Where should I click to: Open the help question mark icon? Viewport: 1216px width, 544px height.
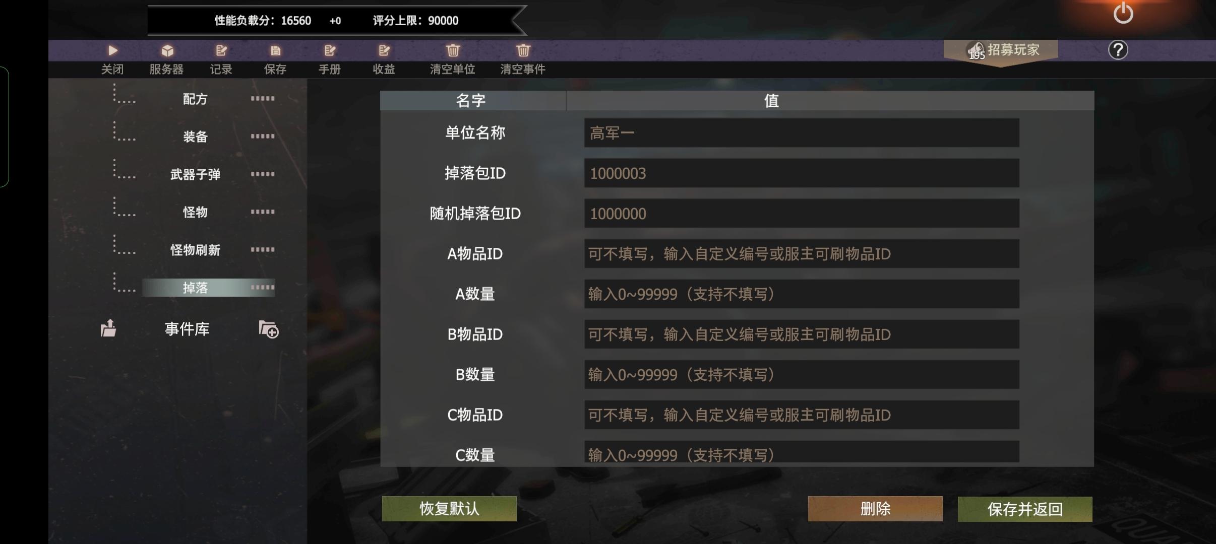tap(1118, 50)
